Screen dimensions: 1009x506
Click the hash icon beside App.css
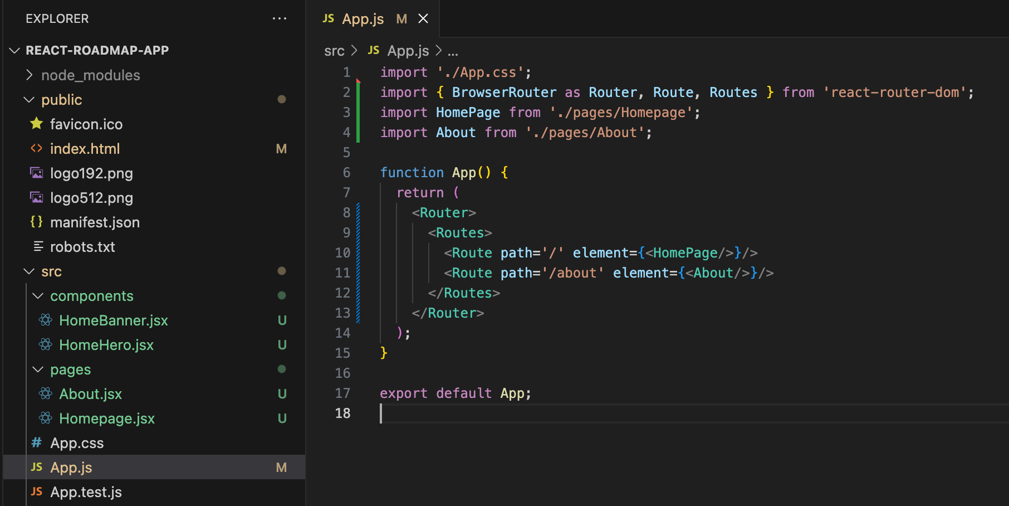(x=37, y=442)
